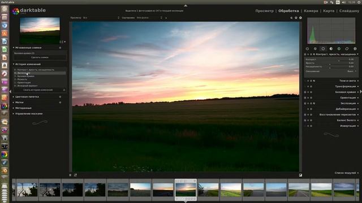Show the active modules group (power icon)
Screen dimensions: 362x203
pyautogui.click(x=307, y=49)
